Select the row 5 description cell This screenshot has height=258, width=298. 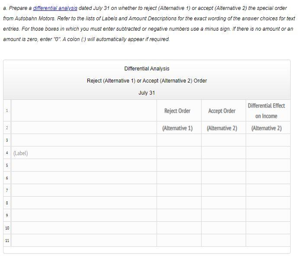click(84, 166)
